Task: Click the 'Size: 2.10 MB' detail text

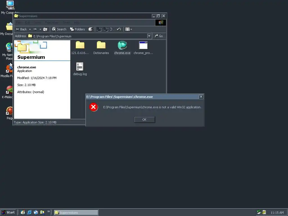Action: (26, 85)
